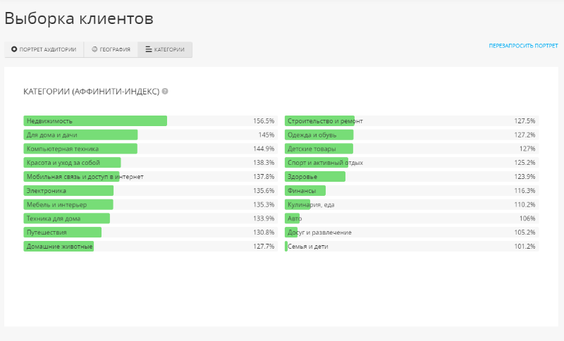The image size is (564, 341).
Task: Click the 156.5% value for Недвижимость
Action: 264,121
